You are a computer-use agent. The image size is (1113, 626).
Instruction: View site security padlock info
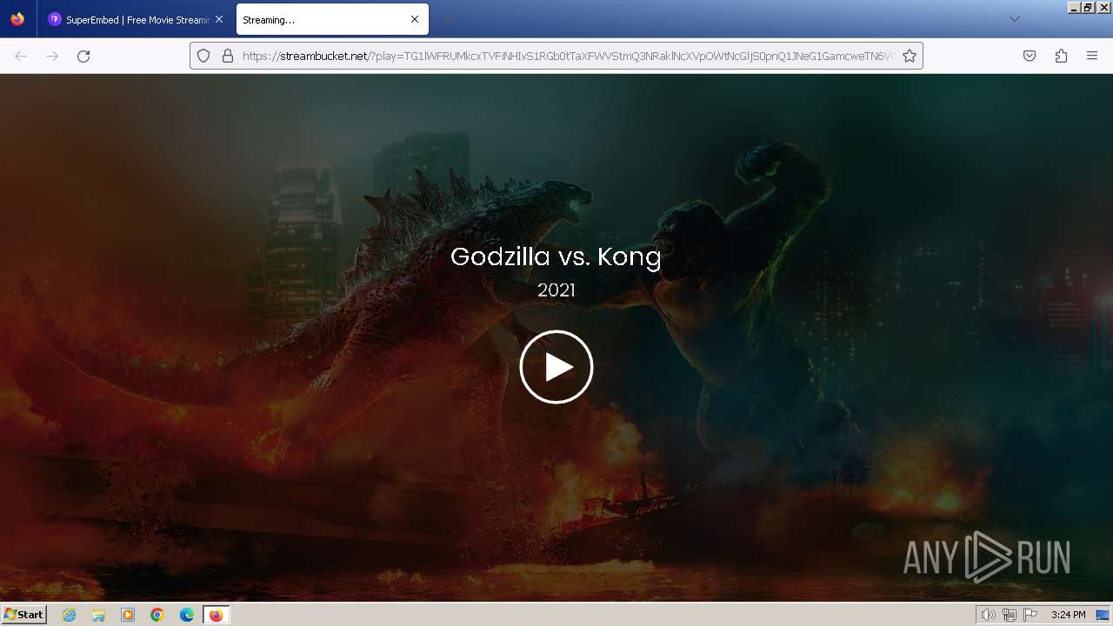coord(228,56)
